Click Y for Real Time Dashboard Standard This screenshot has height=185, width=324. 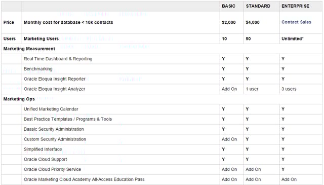248,59
